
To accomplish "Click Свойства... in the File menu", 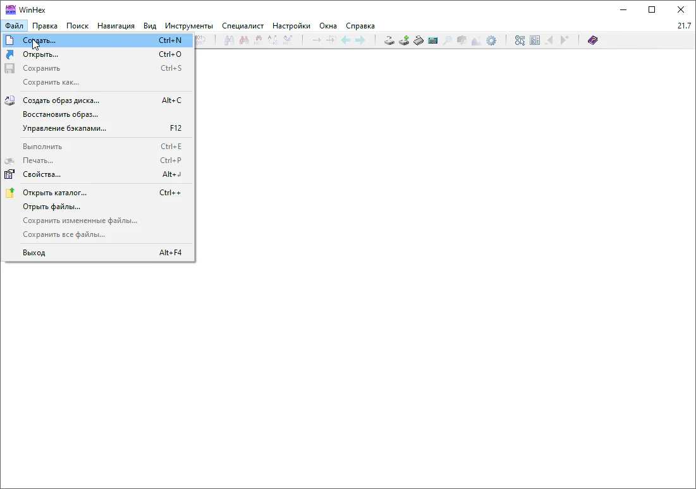I will point(42,174).
